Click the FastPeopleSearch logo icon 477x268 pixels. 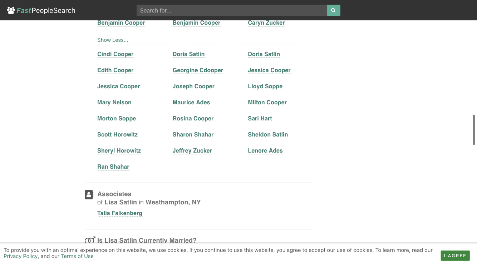pos(11,10)
